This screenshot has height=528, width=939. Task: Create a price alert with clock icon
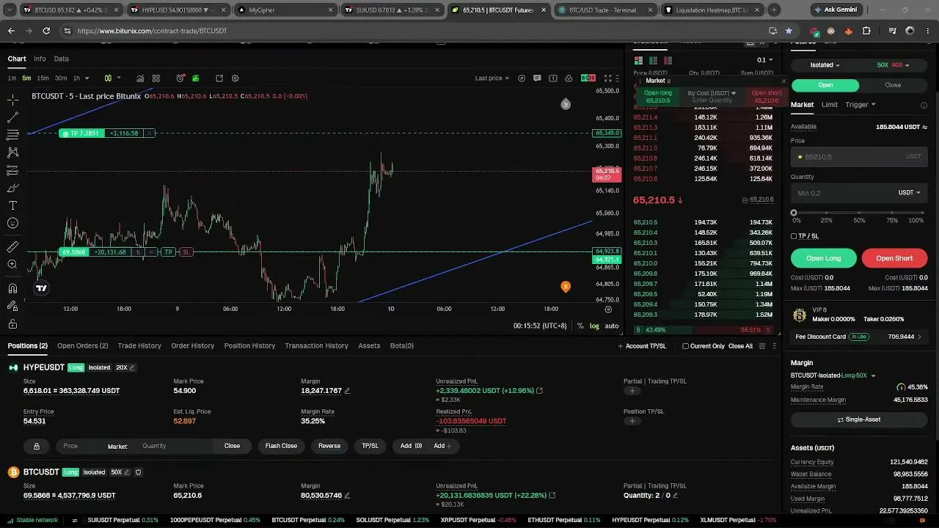coord(180,78)
